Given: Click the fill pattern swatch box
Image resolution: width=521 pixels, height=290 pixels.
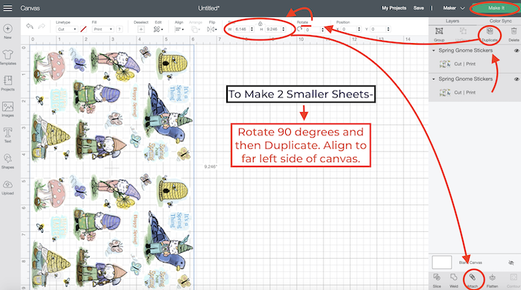Looking at the screenshot, I should tap(119, 29).
